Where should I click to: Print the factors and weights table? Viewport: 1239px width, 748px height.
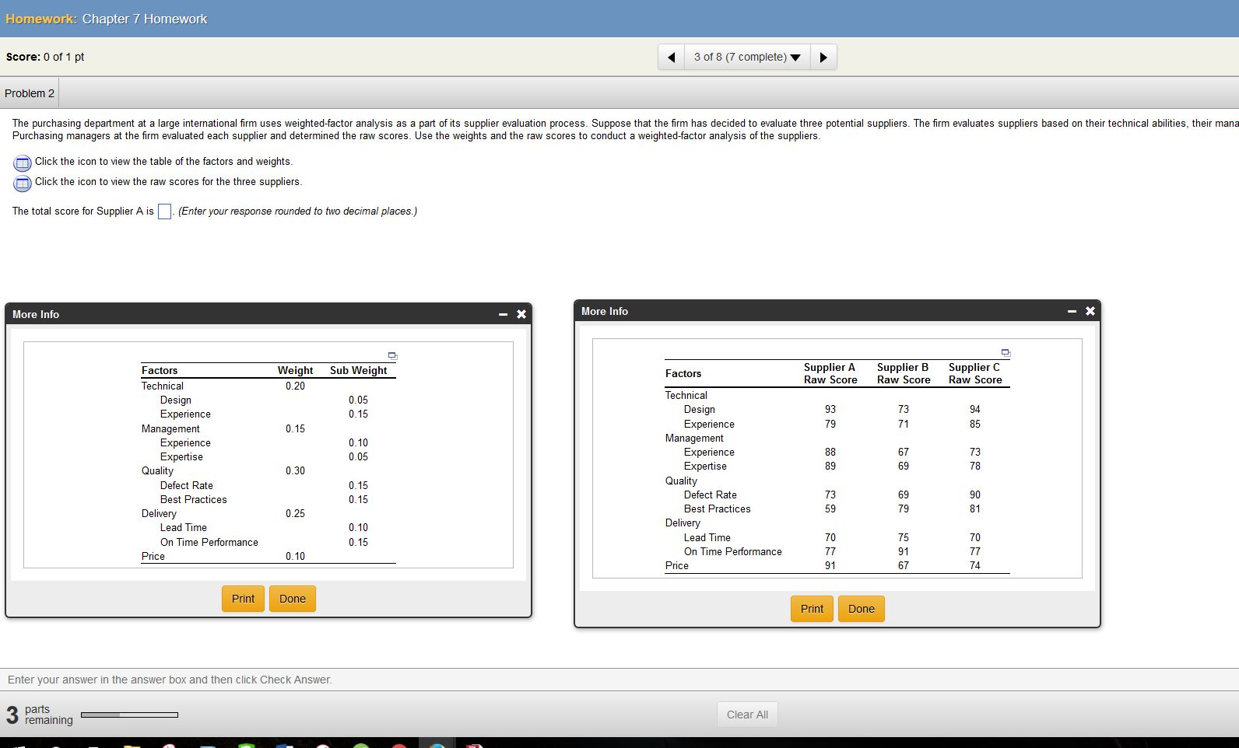click(243, 599)
